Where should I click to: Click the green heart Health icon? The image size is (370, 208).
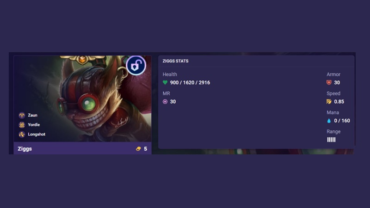pyautogui.click(x=165, y=83)
